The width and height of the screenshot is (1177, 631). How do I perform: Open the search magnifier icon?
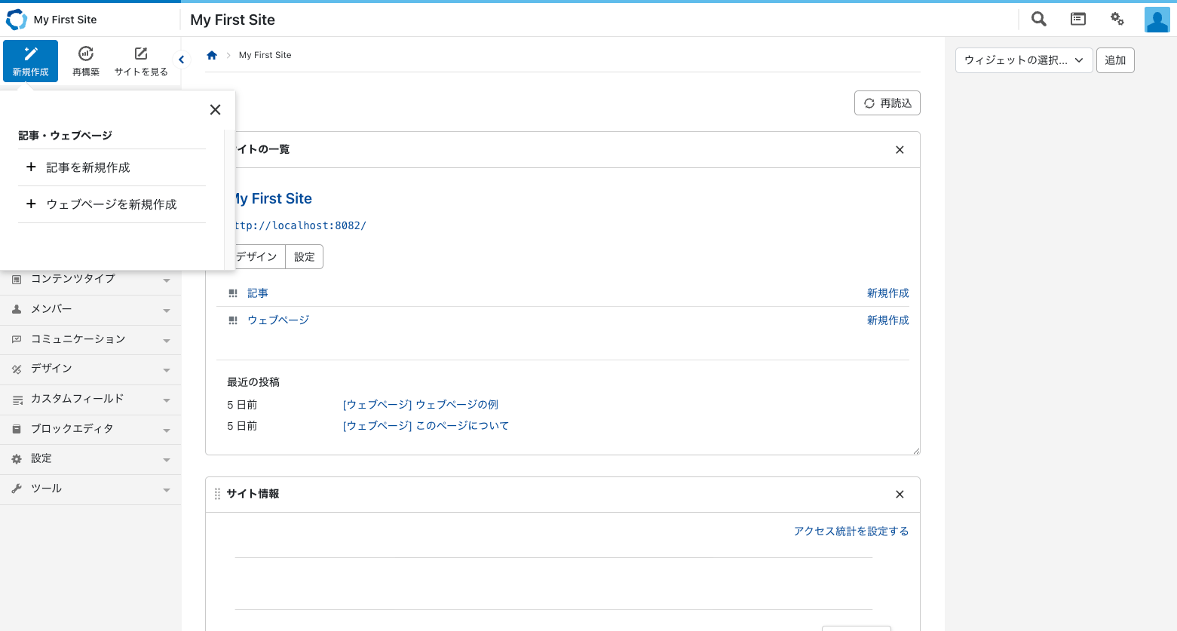click(1039, 20)
